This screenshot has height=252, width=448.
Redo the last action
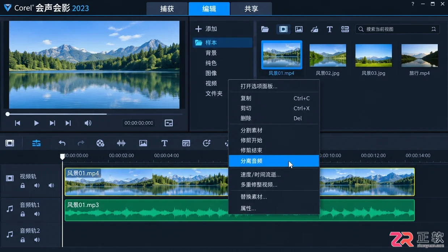[81, 143]
